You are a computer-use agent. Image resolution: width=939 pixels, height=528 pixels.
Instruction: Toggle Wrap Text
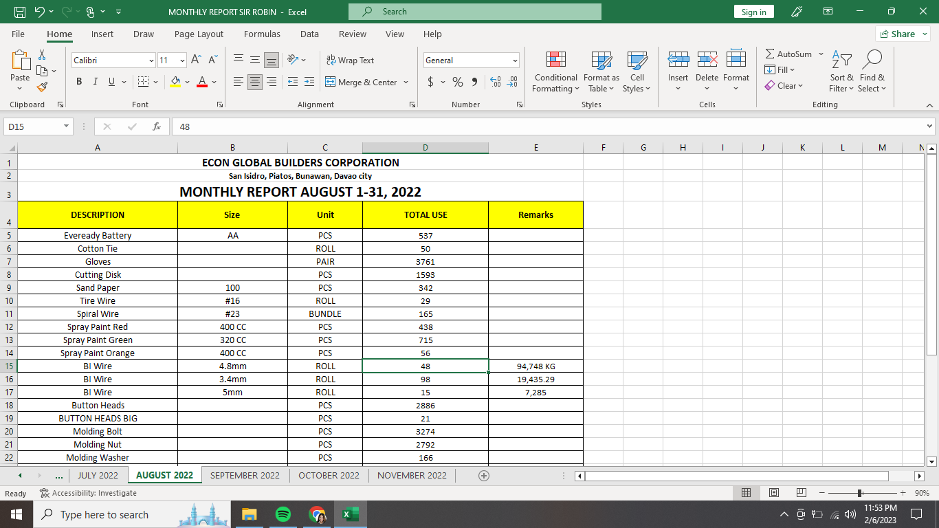[350, 60]
